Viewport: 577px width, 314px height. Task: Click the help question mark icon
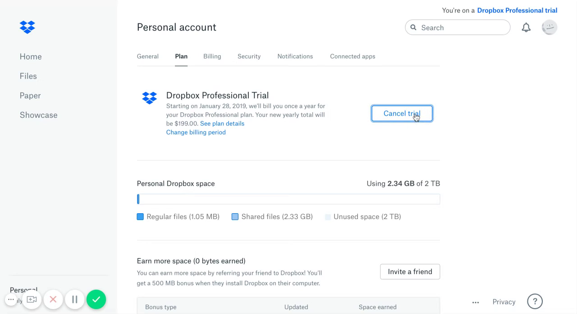pyautogui.click(x=535, y=301)
